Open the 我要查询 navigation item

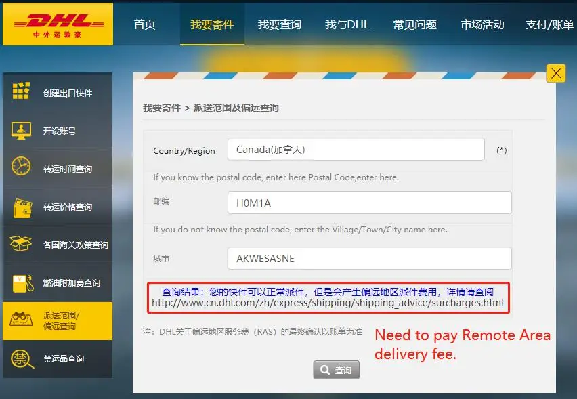(280, 24)
